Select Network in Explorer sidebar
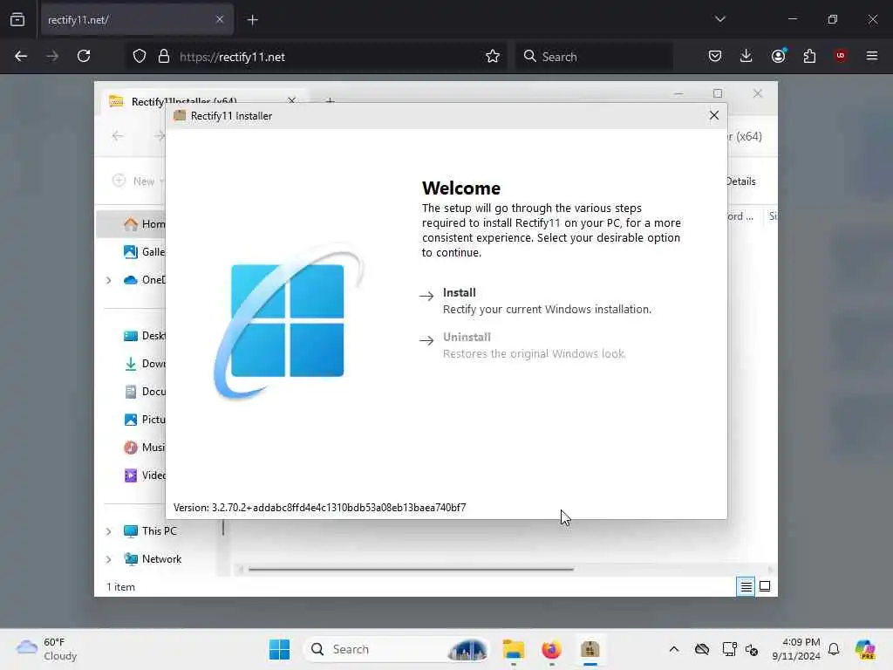The image size is (893, 670). (153, 559)
